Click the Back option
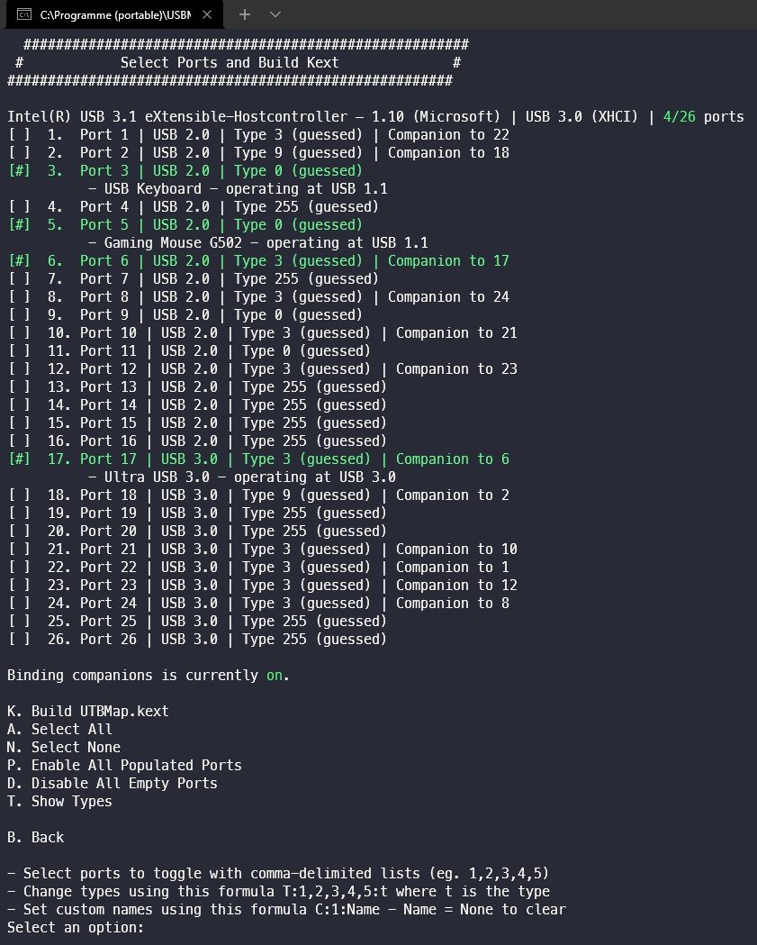Screen dimensions: 757x945 (36, 838)
